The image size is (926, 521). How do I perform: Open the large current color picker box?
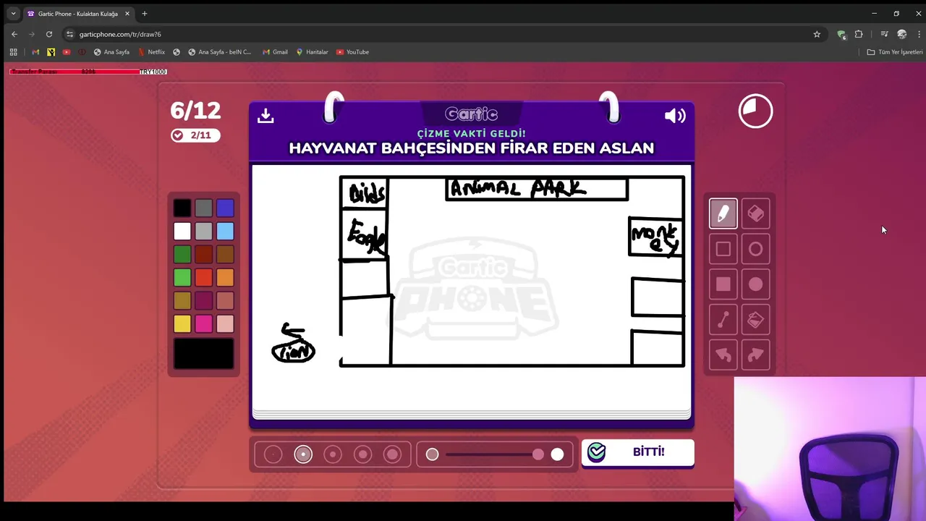203,354
